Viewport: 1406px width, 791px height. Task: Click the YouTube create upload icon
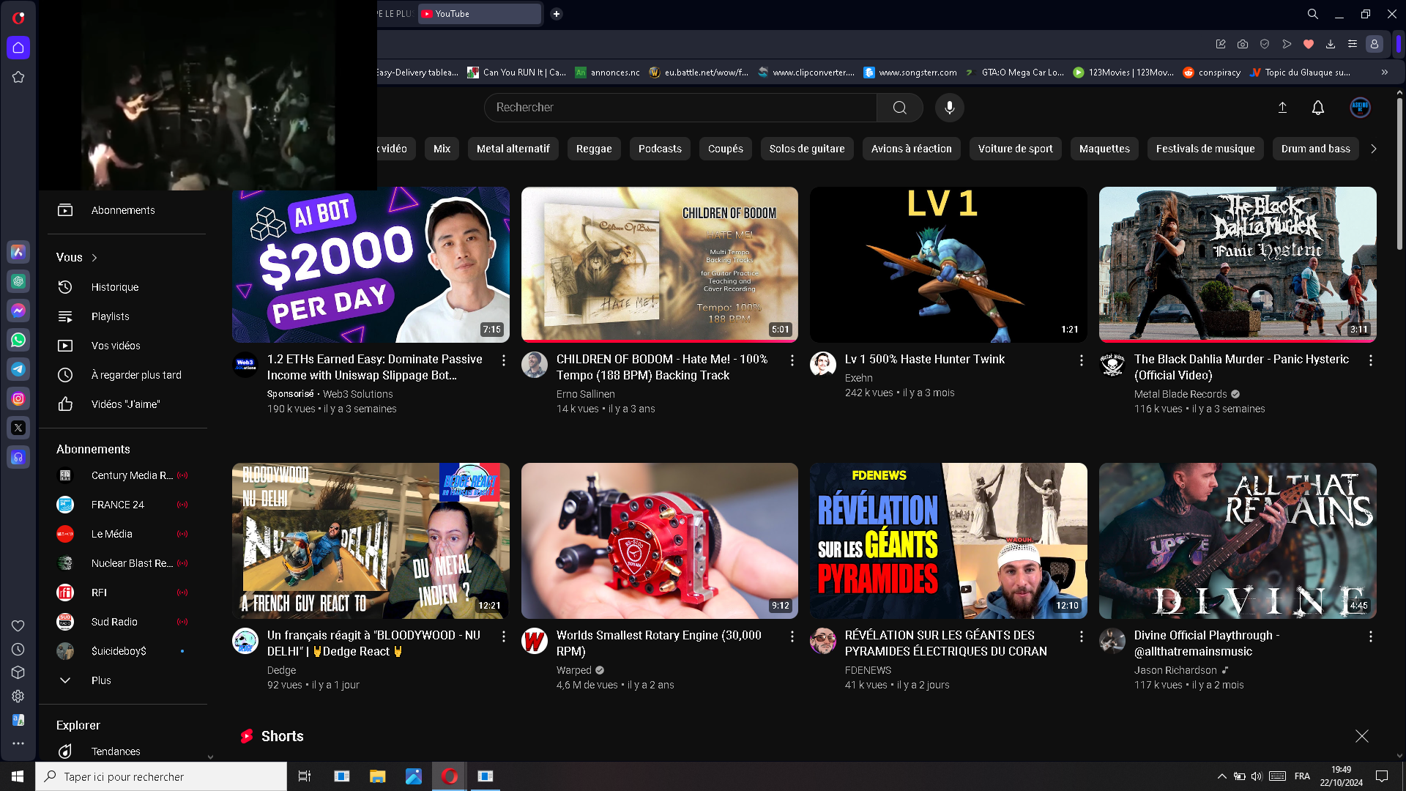click(1282, 108)
